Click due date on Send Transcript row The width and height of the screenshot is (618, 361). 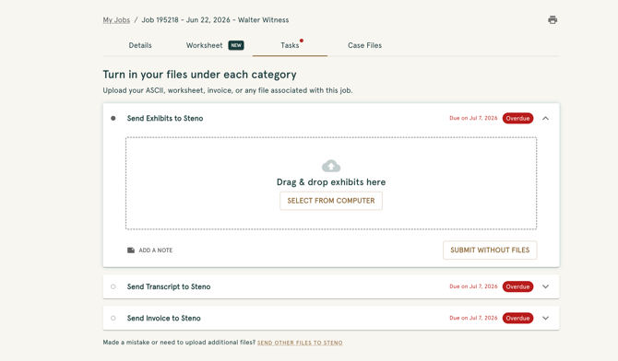pos(473,286)
